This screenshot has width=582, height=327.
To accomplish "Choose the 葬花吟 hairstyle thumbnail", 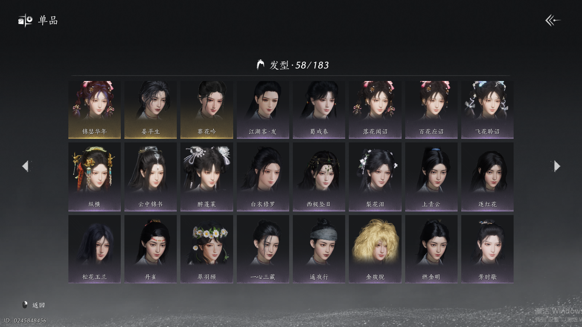I will click(207, 109).
